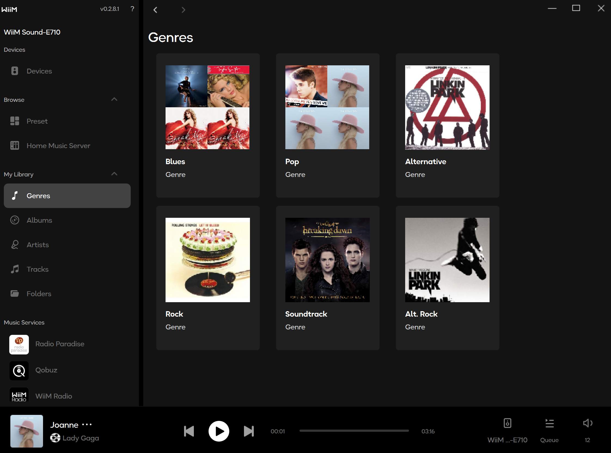Open the help question mark icon
Image resolution: width=611 pixels, height=453 pixels.
click(132, 9)
